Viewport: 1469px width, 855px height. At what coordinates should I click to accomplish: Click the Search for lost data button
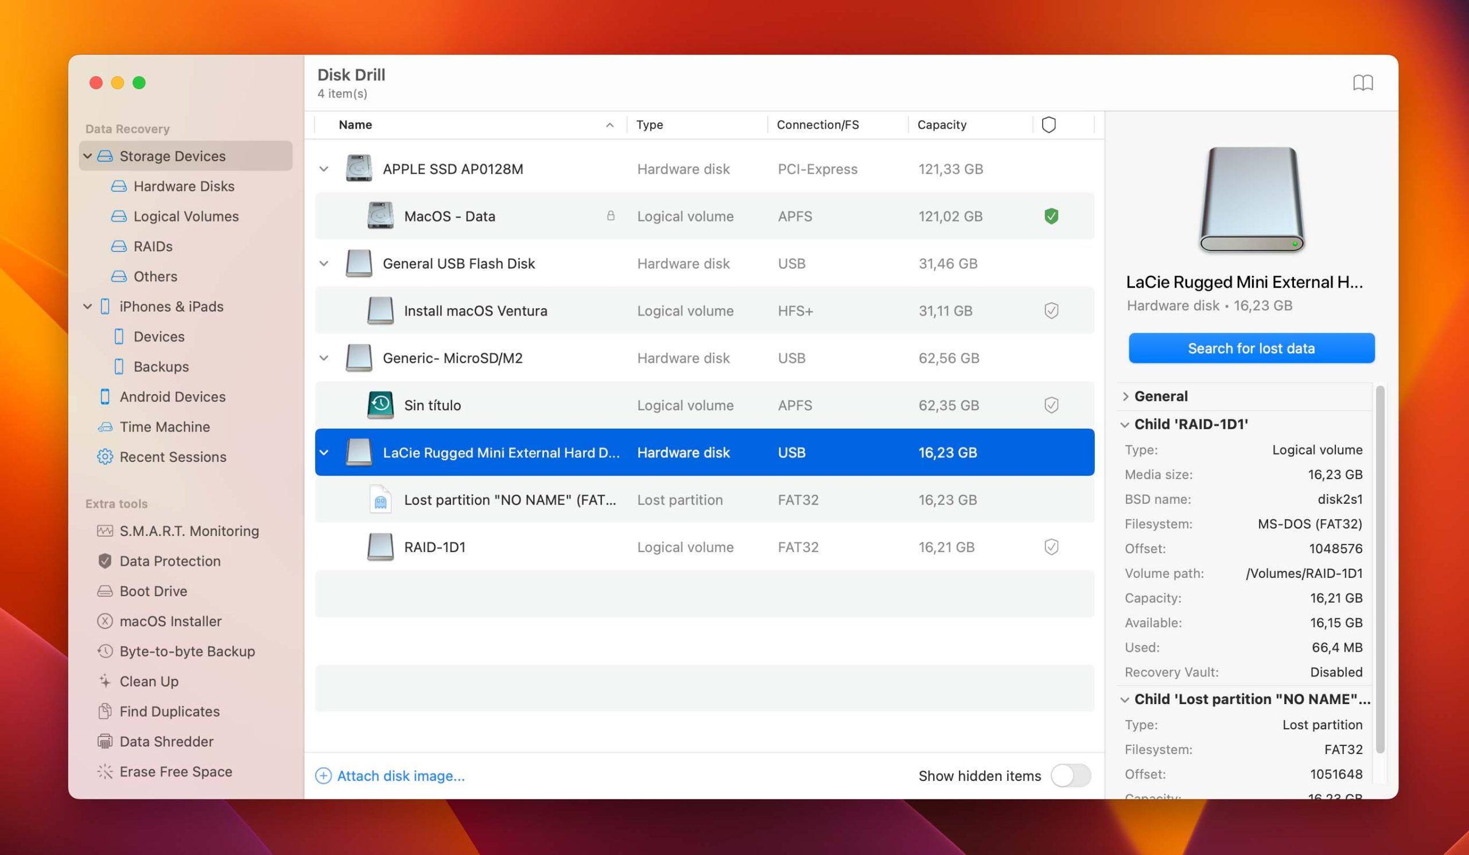tap(1251, 348)
